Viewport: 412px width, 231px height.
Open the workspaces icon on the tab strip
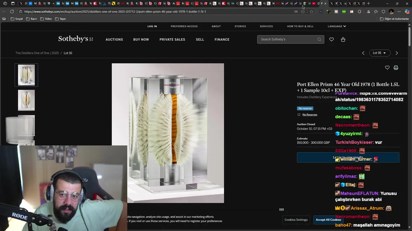[5, 4]
